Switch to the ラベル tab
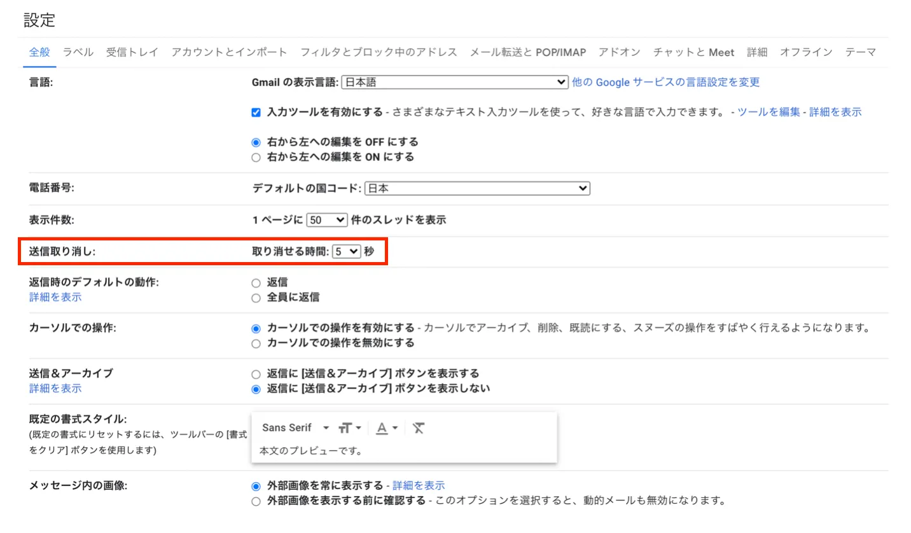911x533 pixels. pyautogui.click(x=78, y=52)
